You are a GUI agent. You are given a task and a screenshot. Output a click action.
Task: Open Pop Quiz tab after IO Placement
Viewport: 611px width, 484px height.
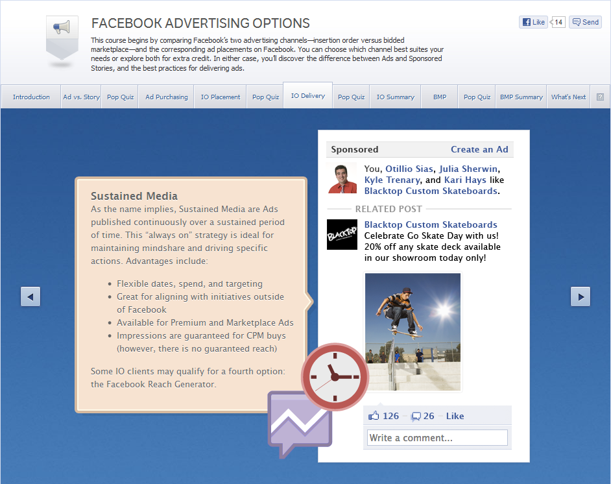(x=265, y=97)
